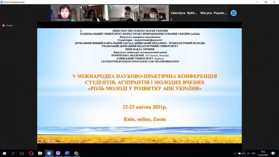
Task: Open Viber from the taskbar
Action: 58,153
